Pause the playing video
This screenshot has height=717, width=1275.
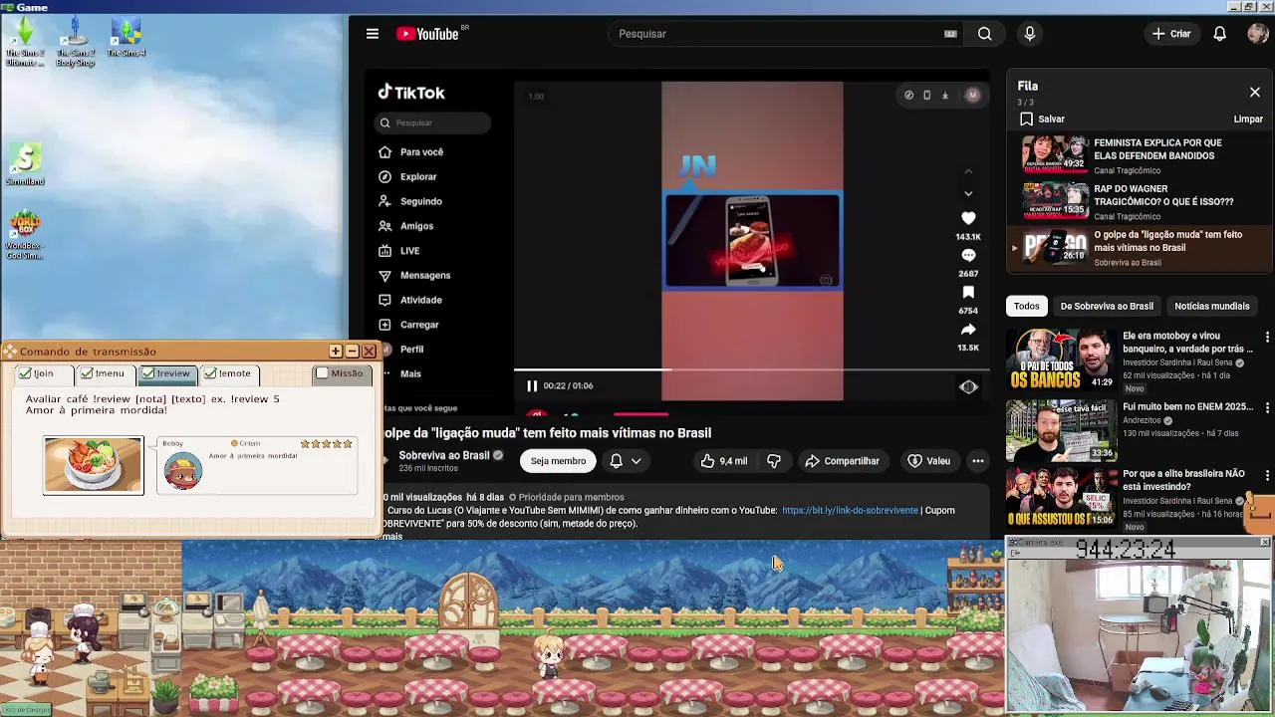coord(532,385)
